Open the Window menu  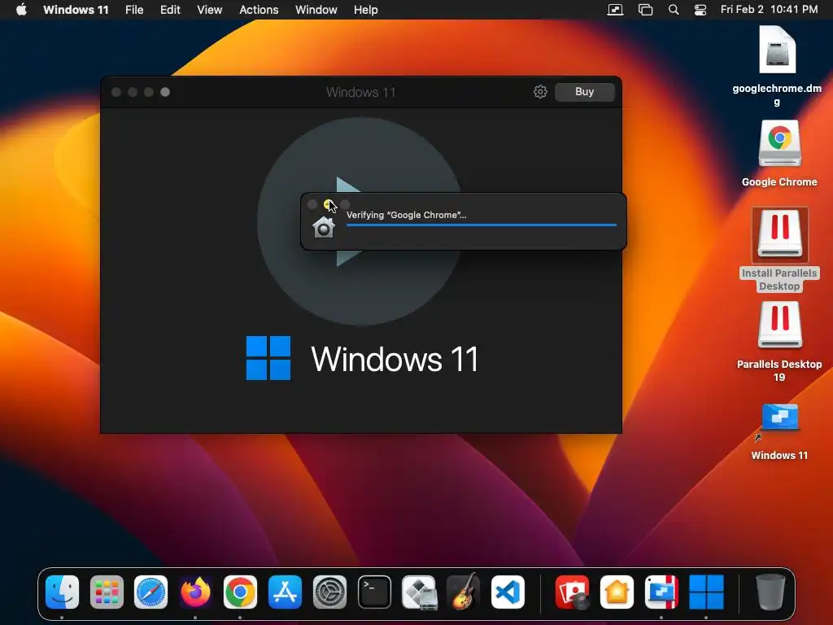316,10
